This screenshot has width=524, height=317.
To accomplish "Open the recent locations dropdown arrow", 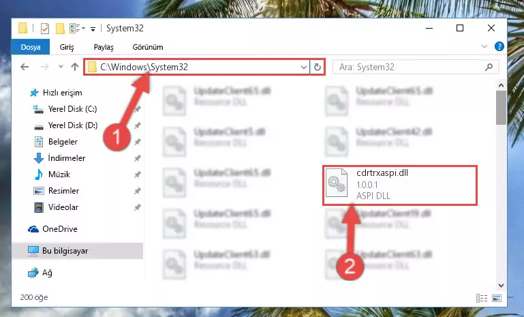I will click(61, 67).
